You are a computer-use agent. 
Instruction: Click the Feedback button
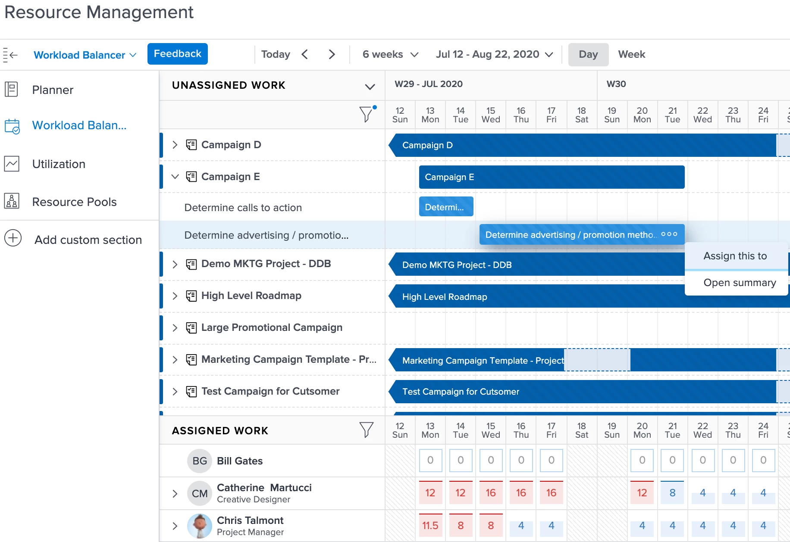click(x=177, y=54)
